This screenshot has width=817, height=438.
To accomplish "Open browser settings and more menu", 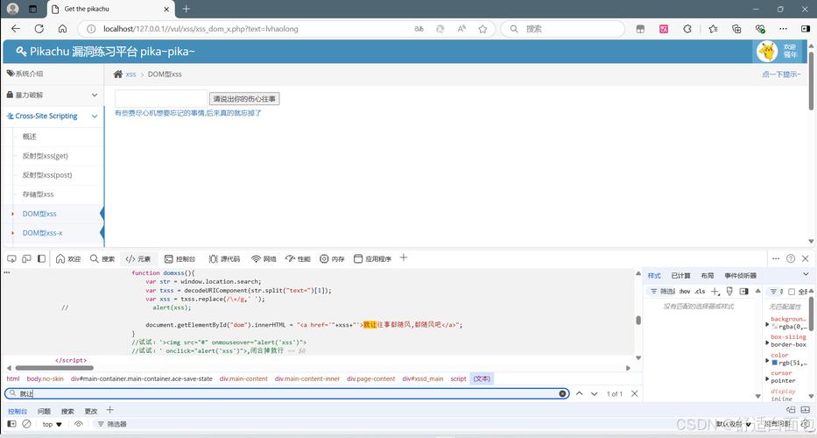I will 784,29.
